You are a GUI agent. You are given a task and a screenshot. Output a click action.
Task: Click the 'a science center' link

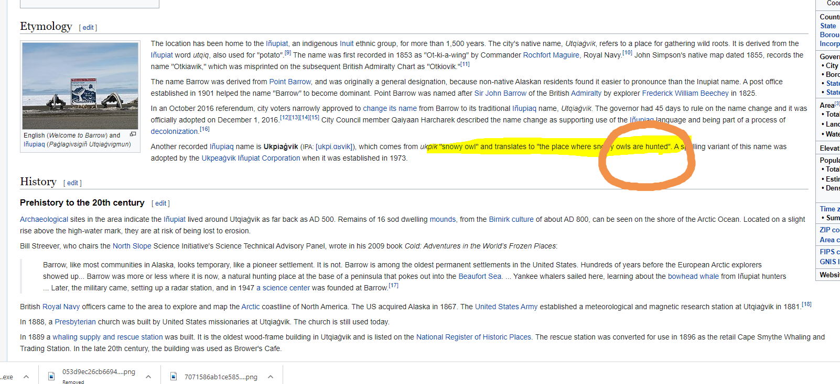coord(283,288)
